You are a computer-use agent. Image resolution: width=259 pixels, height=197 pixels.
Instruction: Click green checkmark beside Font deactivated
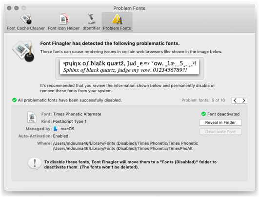[203, 114]
